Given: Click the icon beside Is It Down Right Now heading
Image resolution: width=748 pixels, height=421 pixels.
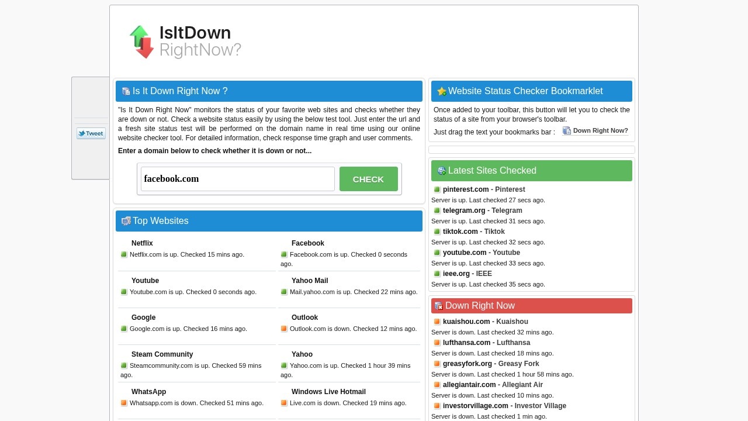Looking at the screenshot, I should coord(126,91).
